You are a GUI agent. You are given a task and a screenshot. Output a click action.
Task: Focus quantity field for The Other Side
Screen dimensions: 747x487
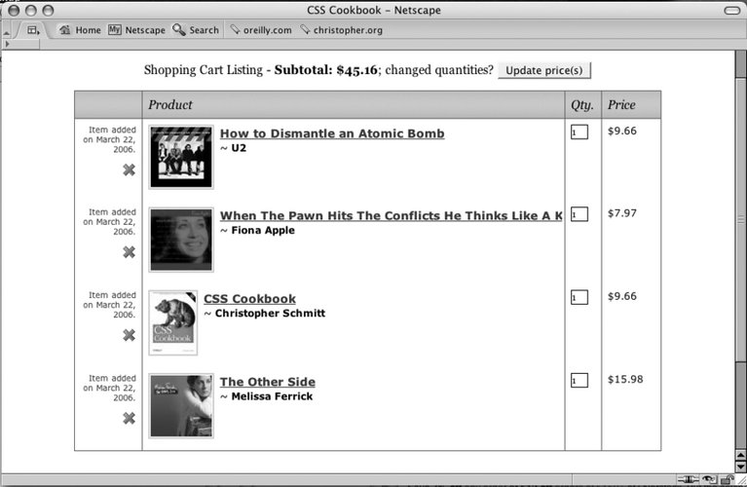(x=579, y=380)
